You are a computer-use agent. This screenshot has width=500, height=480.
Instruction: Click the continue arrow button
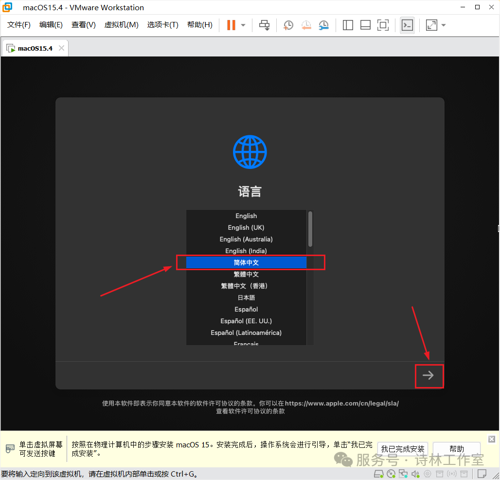coord(428,375)
